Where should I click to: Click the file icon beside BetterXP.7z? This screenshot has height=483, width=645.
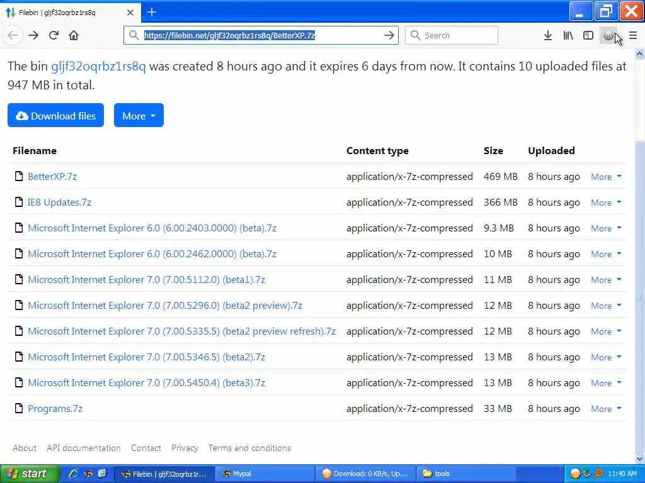coord(18,176)
